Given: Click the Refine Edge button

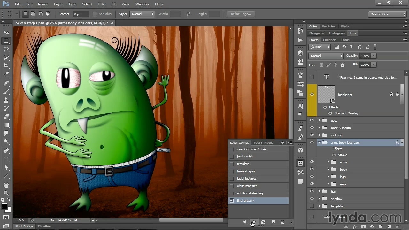Looking at the screenshot, I should [x=241, y=14].
